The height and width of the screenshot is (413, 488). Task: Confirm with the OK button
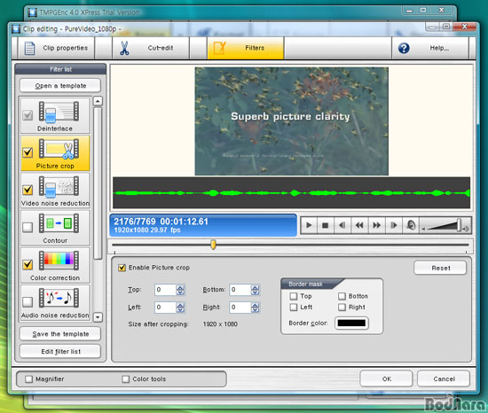[386, 378]
